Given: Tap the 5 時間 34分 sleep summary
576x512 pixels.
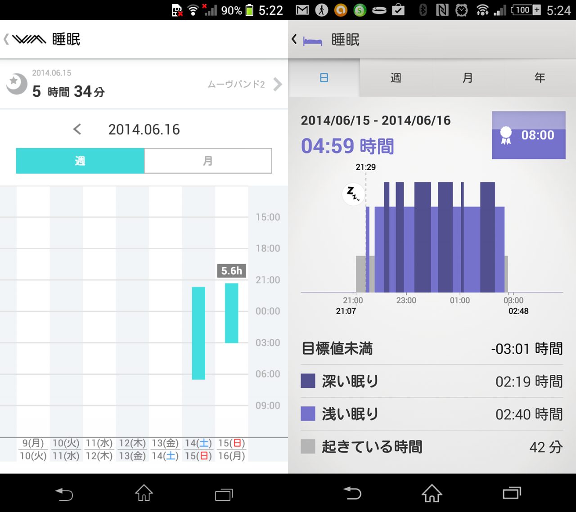Looking at the screenshot, I should 68,92.
